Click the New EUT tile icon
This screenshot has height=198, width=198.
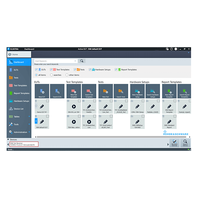(42, 91)
